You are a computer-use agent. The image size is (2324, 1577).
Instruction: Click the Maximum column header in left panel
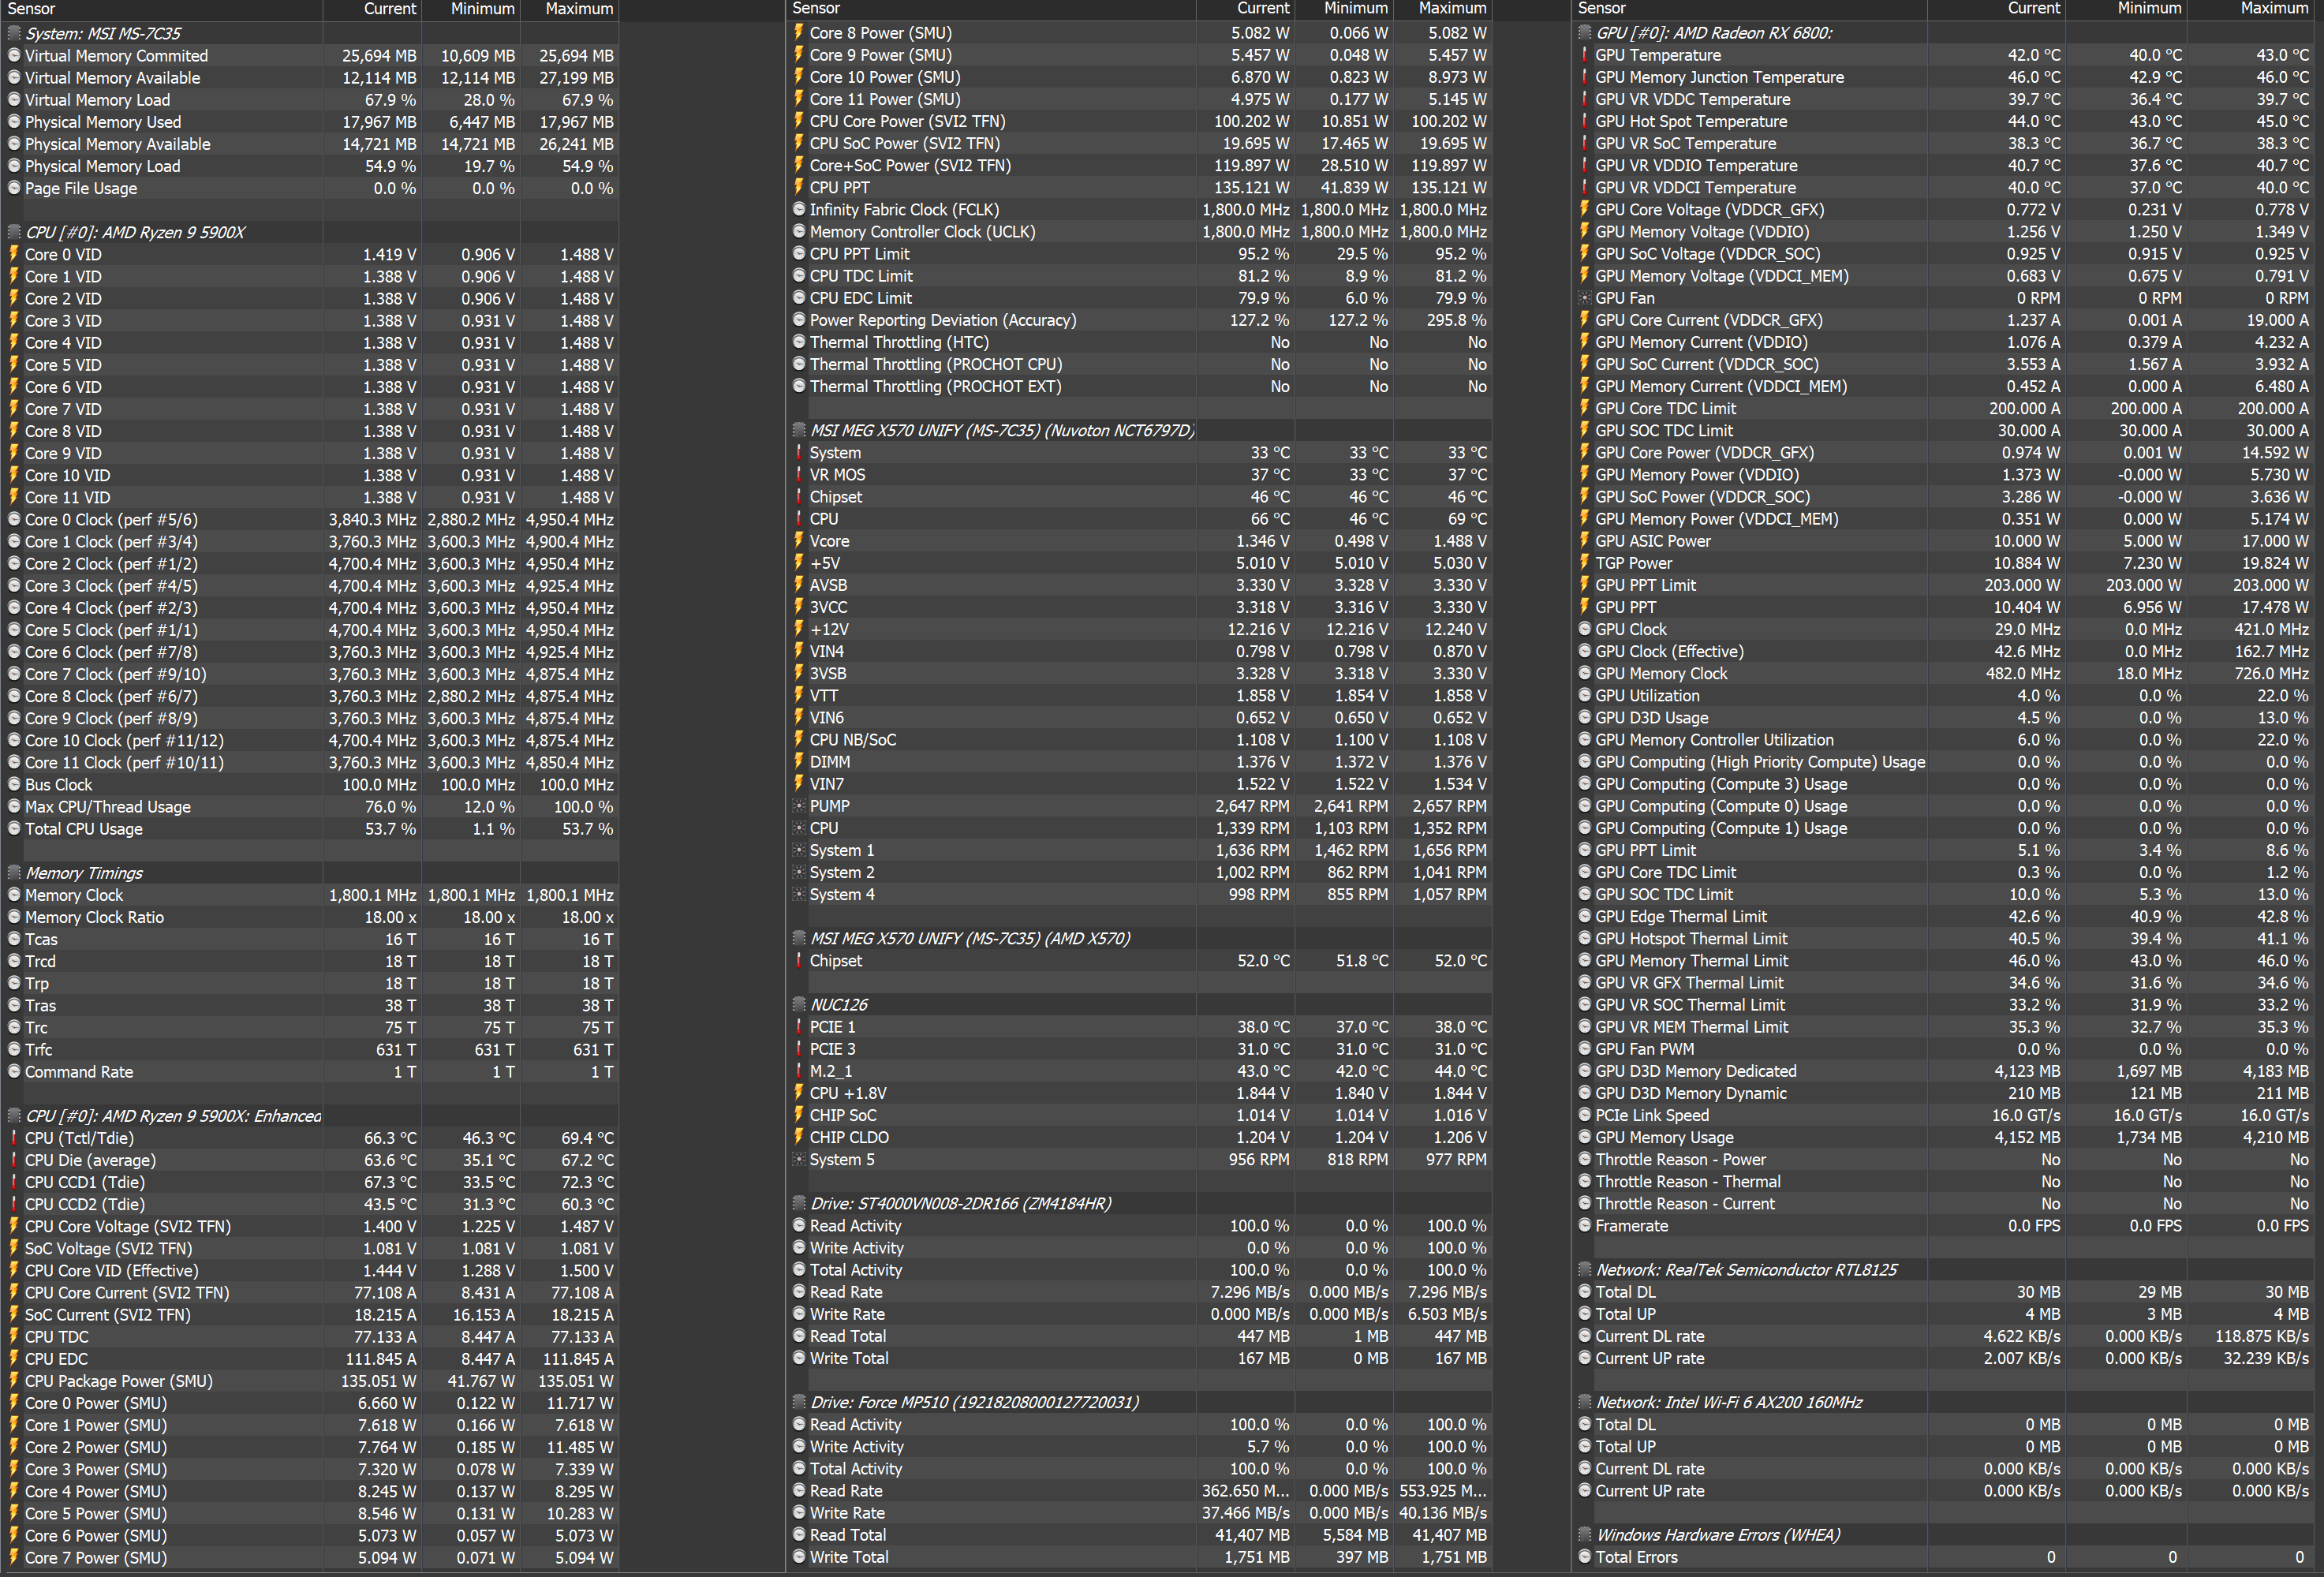578,9
